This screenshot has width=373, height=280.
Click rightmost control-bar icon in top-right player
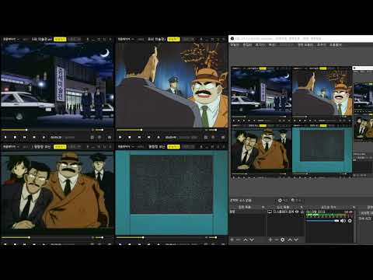tap(223, 137)
